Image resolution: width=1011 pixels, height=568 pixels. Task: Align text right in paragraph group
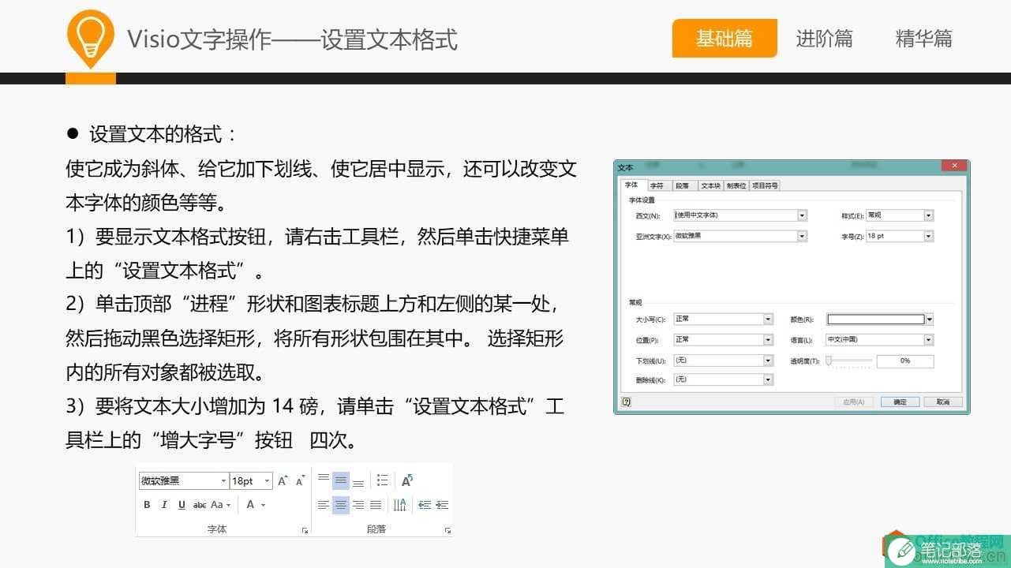(358, 505)
